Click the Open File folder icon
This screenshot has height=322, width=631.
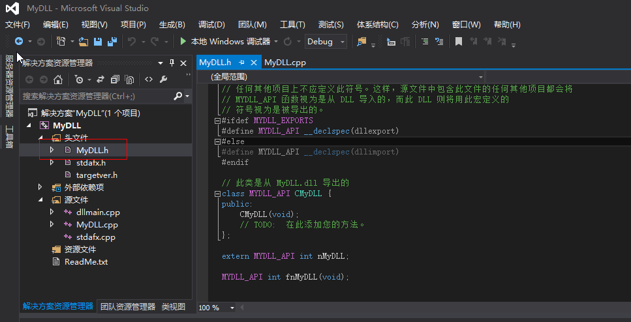click(x=84, y=42)
